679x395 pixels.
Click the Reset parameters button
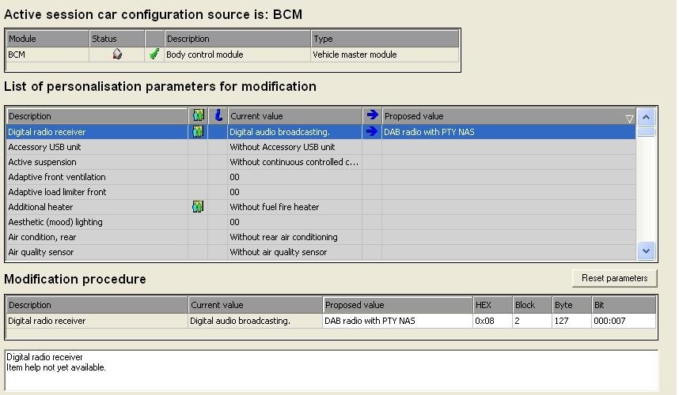point(614,278)
